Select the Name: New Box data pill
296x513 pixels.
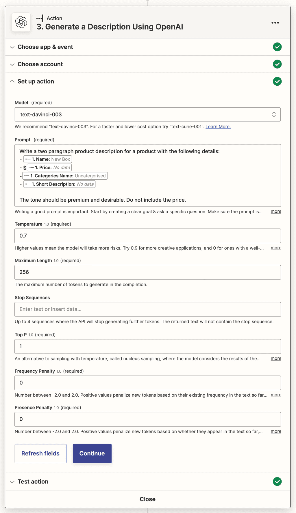[48, 159]
